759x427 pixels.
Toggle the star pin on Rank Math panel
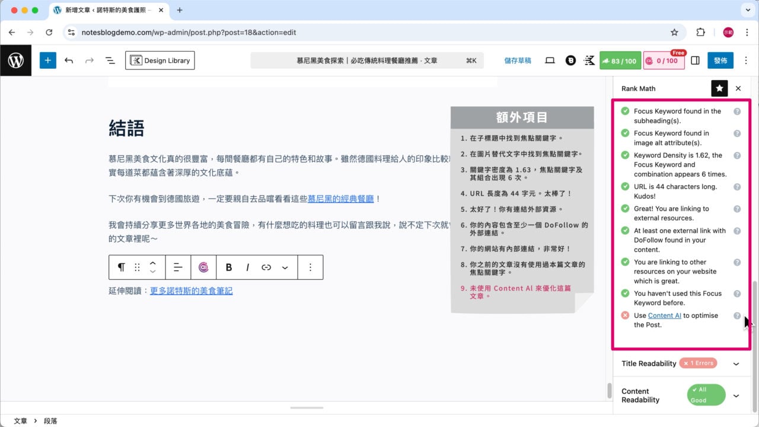coord(719,88)
